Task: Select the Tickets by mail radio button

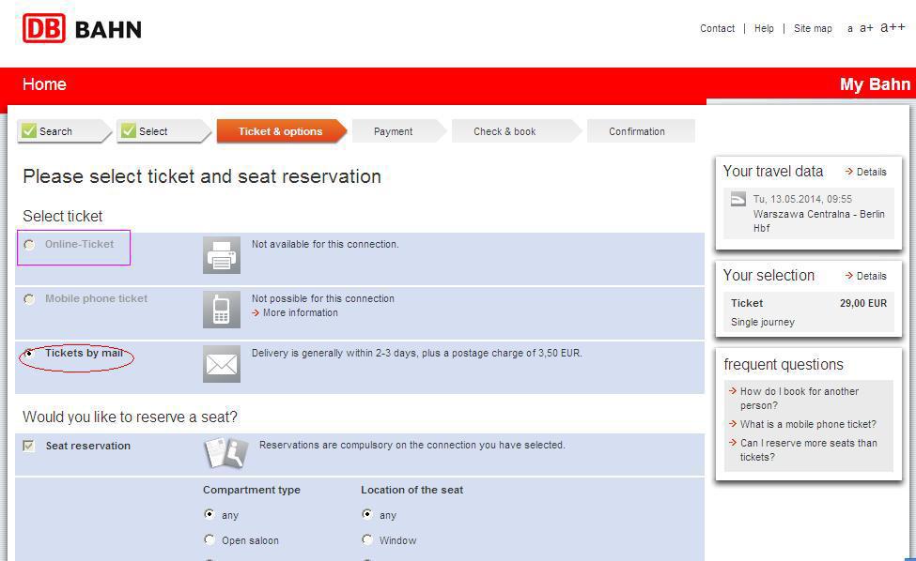Action: point(28,354)
